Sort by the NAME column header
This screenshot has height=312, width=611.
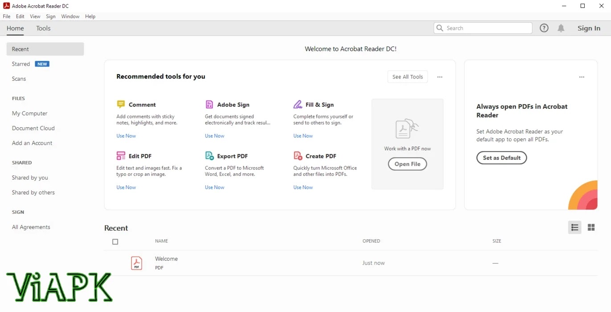tap(161, 241)
